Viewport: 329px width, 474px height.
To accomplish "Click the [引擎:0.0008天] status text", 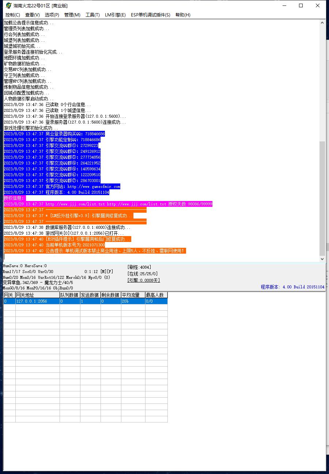I will tap(144, 280).
